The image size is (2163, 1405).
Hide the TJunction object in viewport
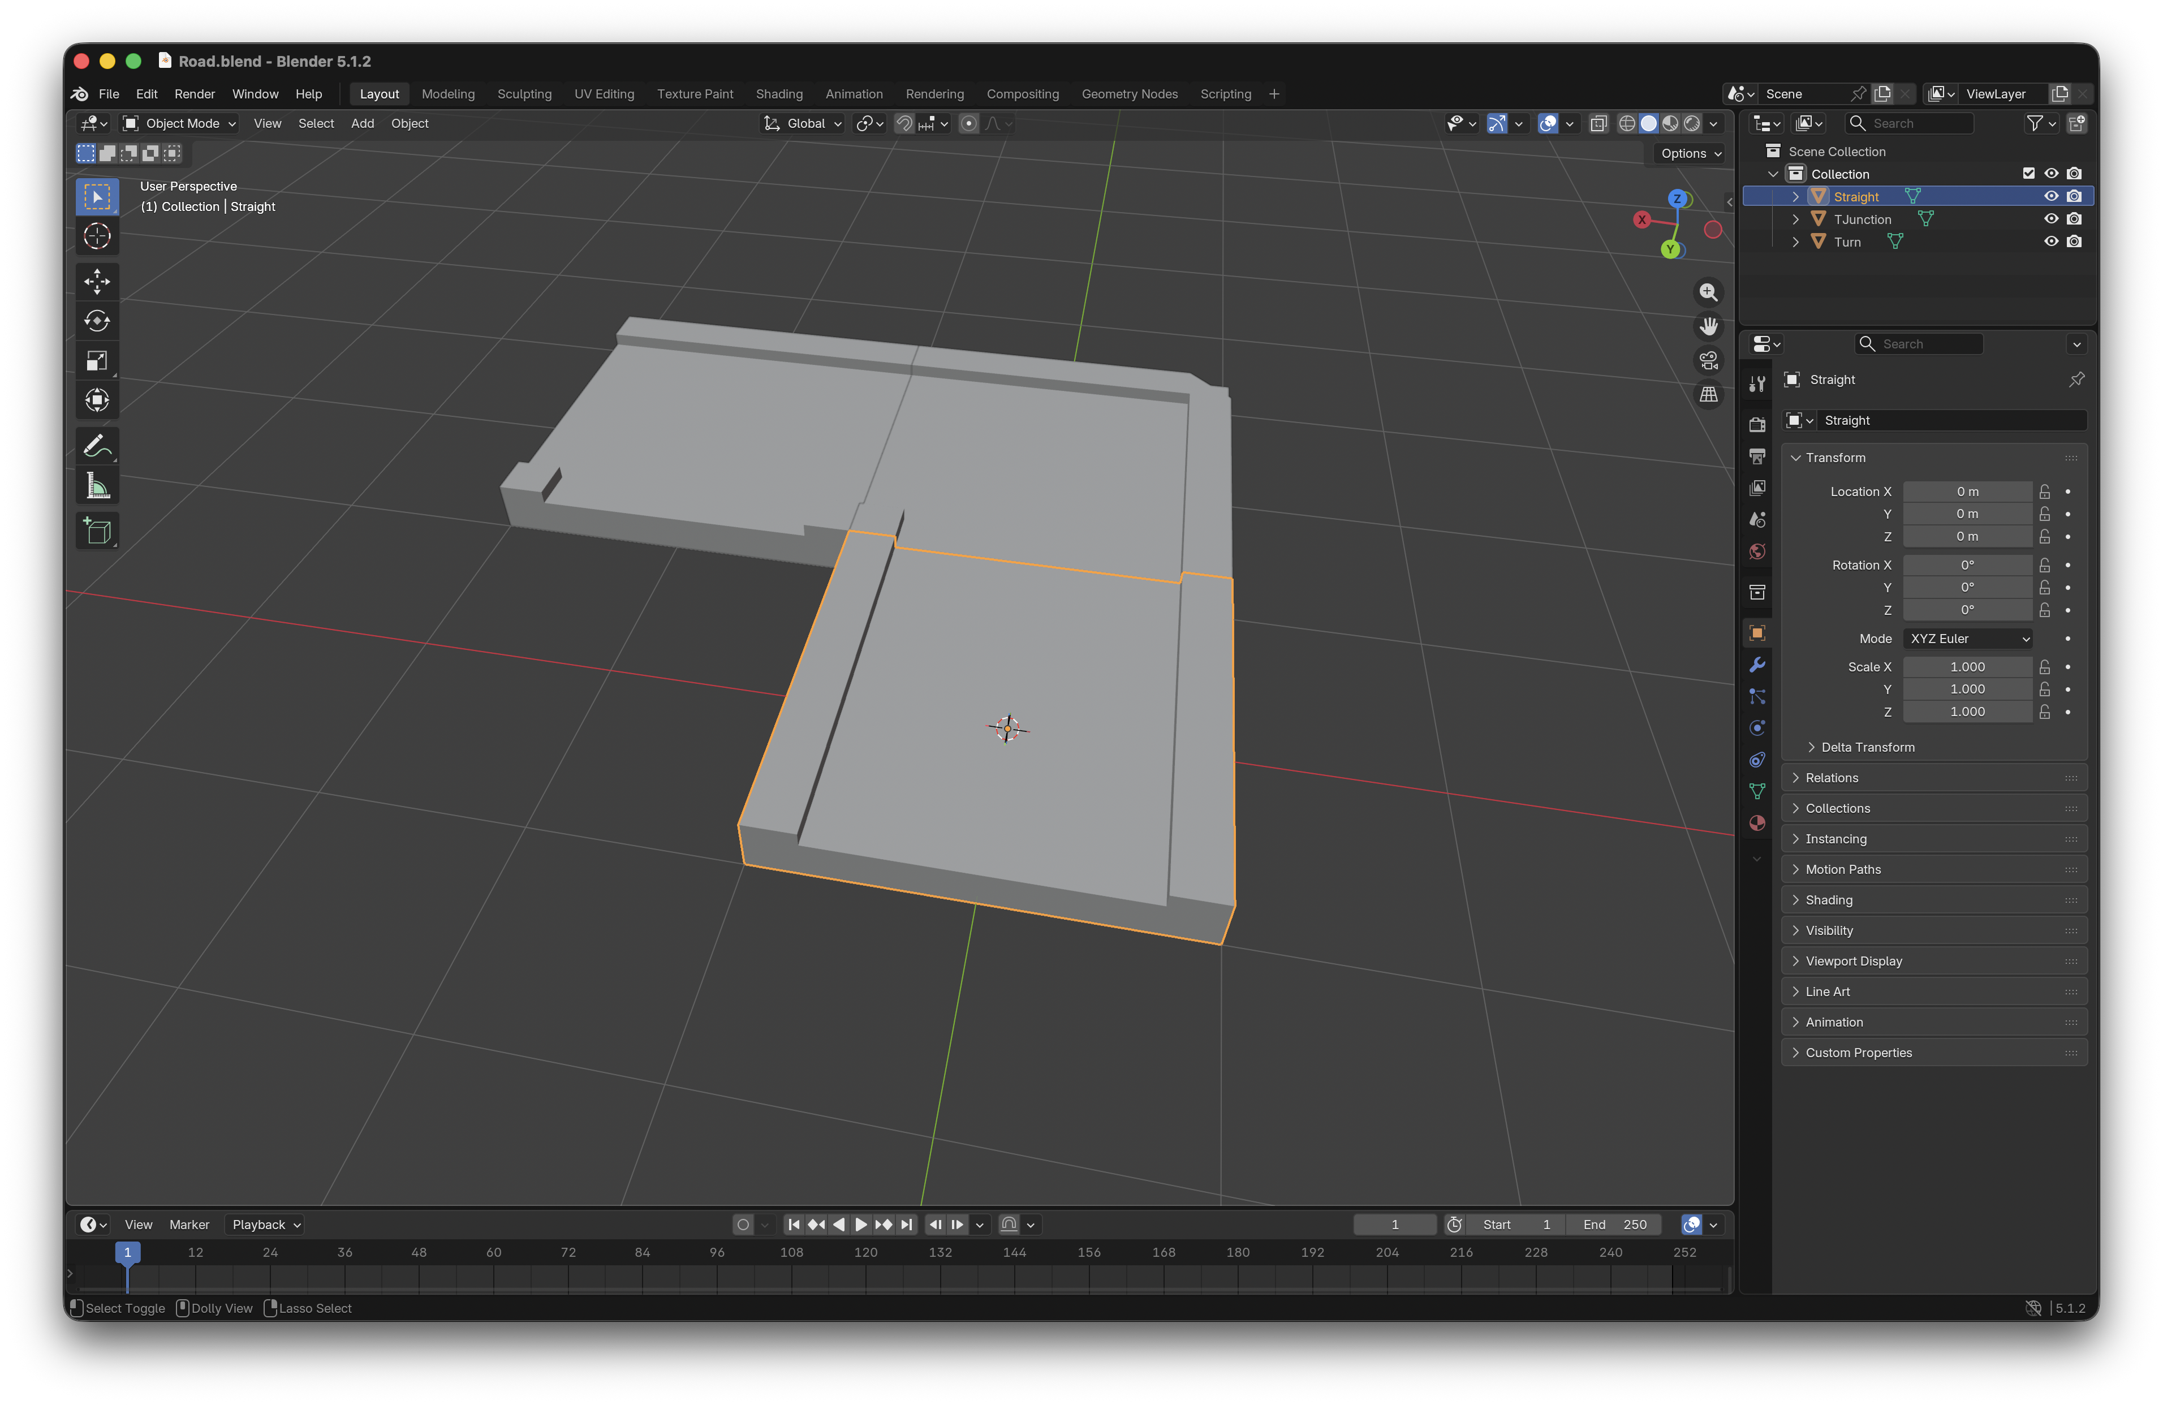pos(2051,219)
